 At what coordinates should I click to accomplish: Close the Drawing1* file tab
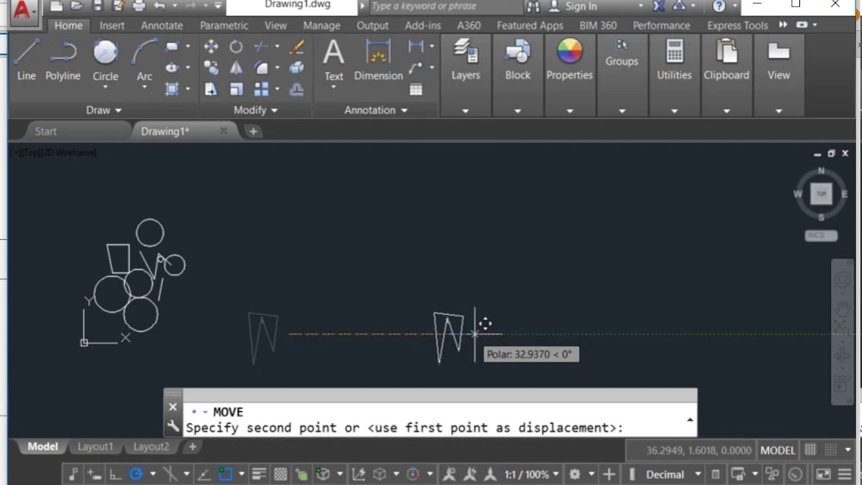click(224, 131)
